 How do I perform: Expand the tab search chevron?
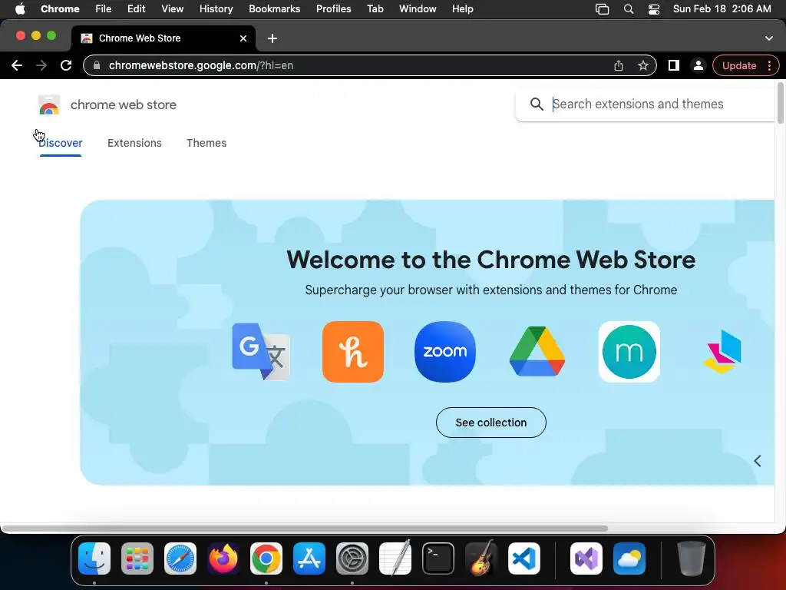(768, 38)
